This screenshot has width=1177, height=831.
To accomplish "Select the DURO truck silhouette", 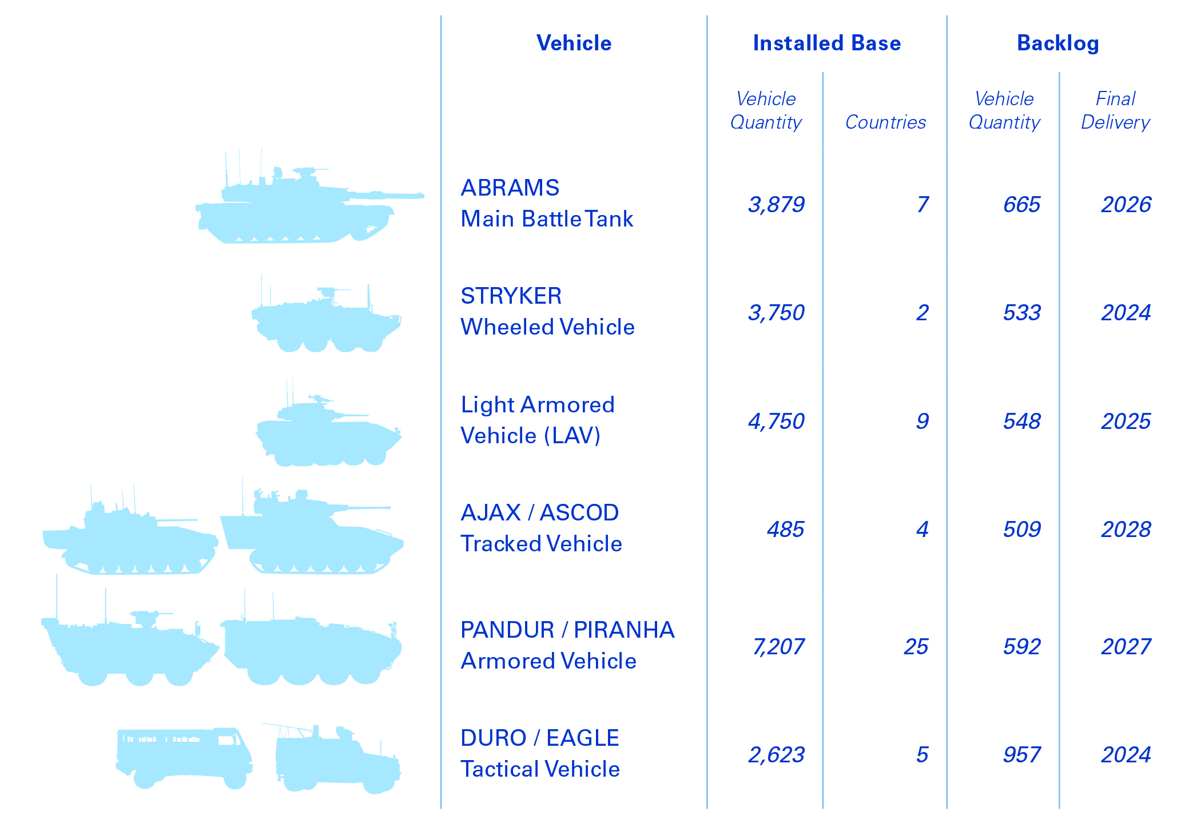I will pos(184,755).
